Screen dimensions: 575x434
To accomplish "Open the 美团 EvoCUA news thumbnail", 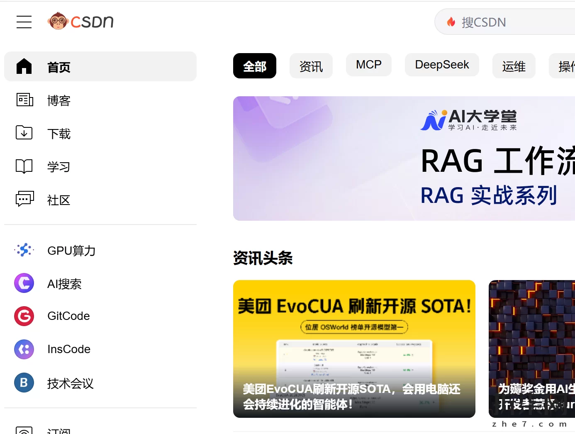I will tap(354, 349).
